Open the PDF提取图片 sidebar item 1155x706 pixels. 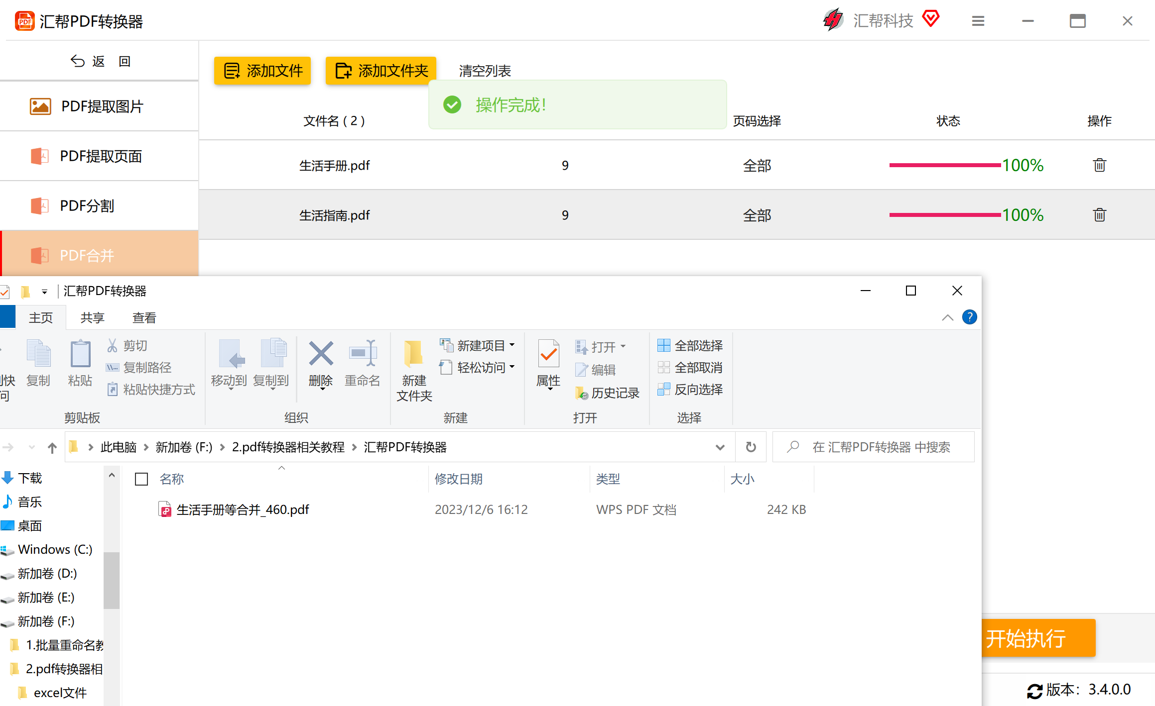[99, 106]
